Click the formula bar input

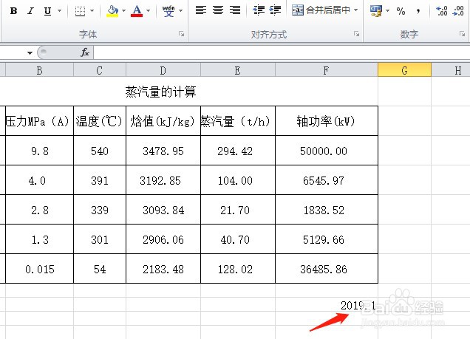(282, 52)
